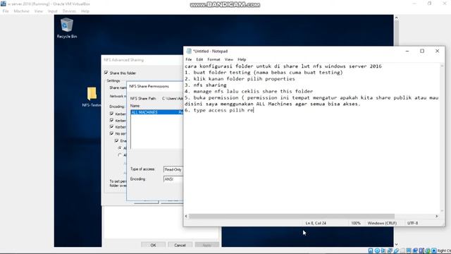Open the VirtualBox Machine menu
This screenshot has height=254, width=451.
(22, 11)
